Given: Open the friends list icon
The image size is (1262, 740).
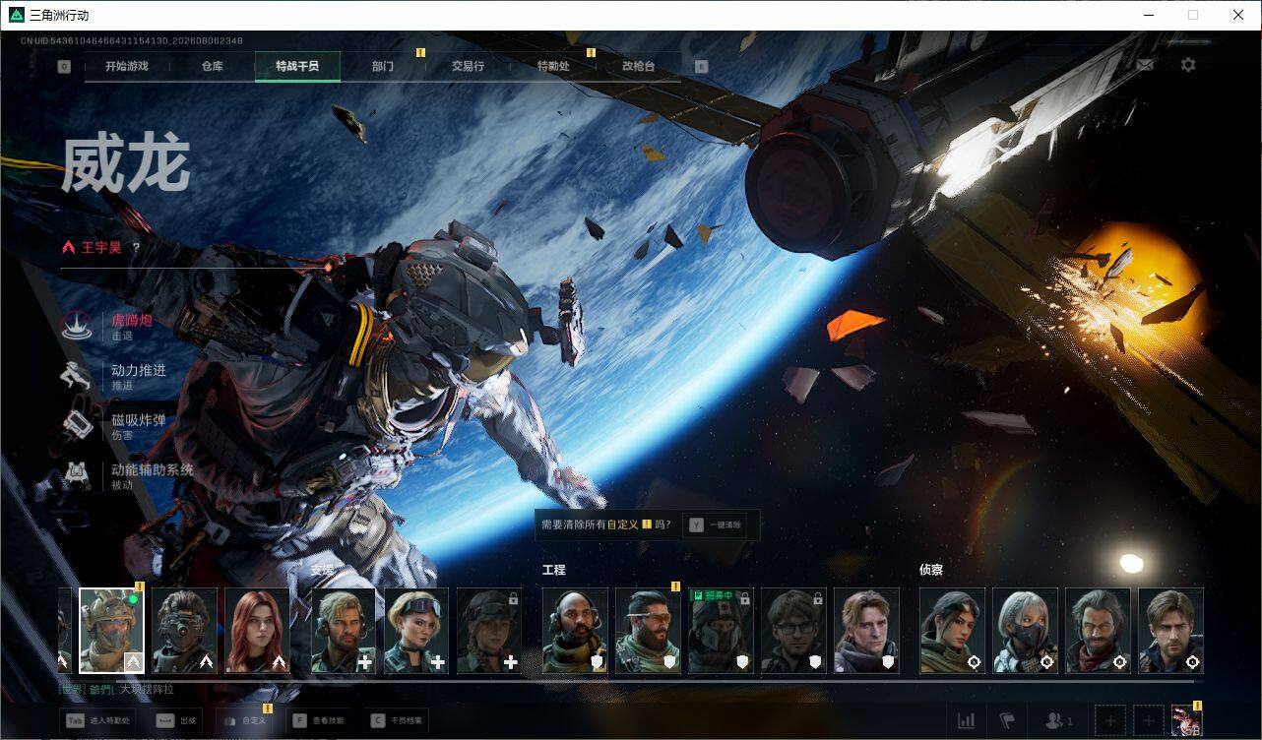Looking at the screenshot, I should (x=1058, y=721).
